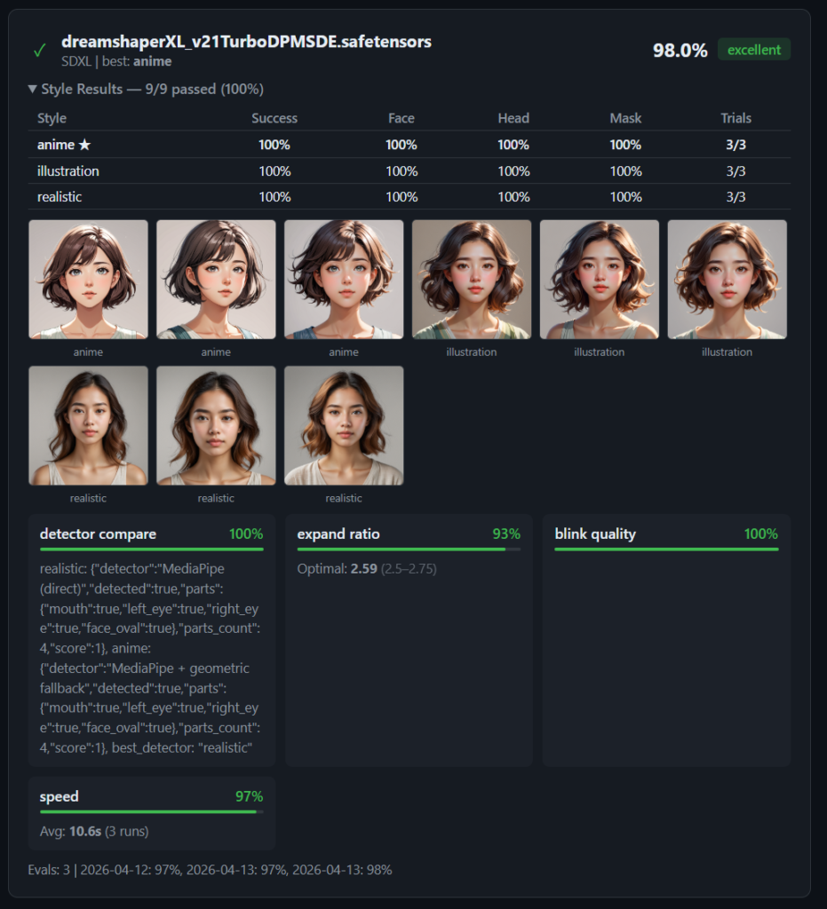Open the third realistic thumbnail
The width and height of the screenshot is (827, 909).
pos(344,425)
